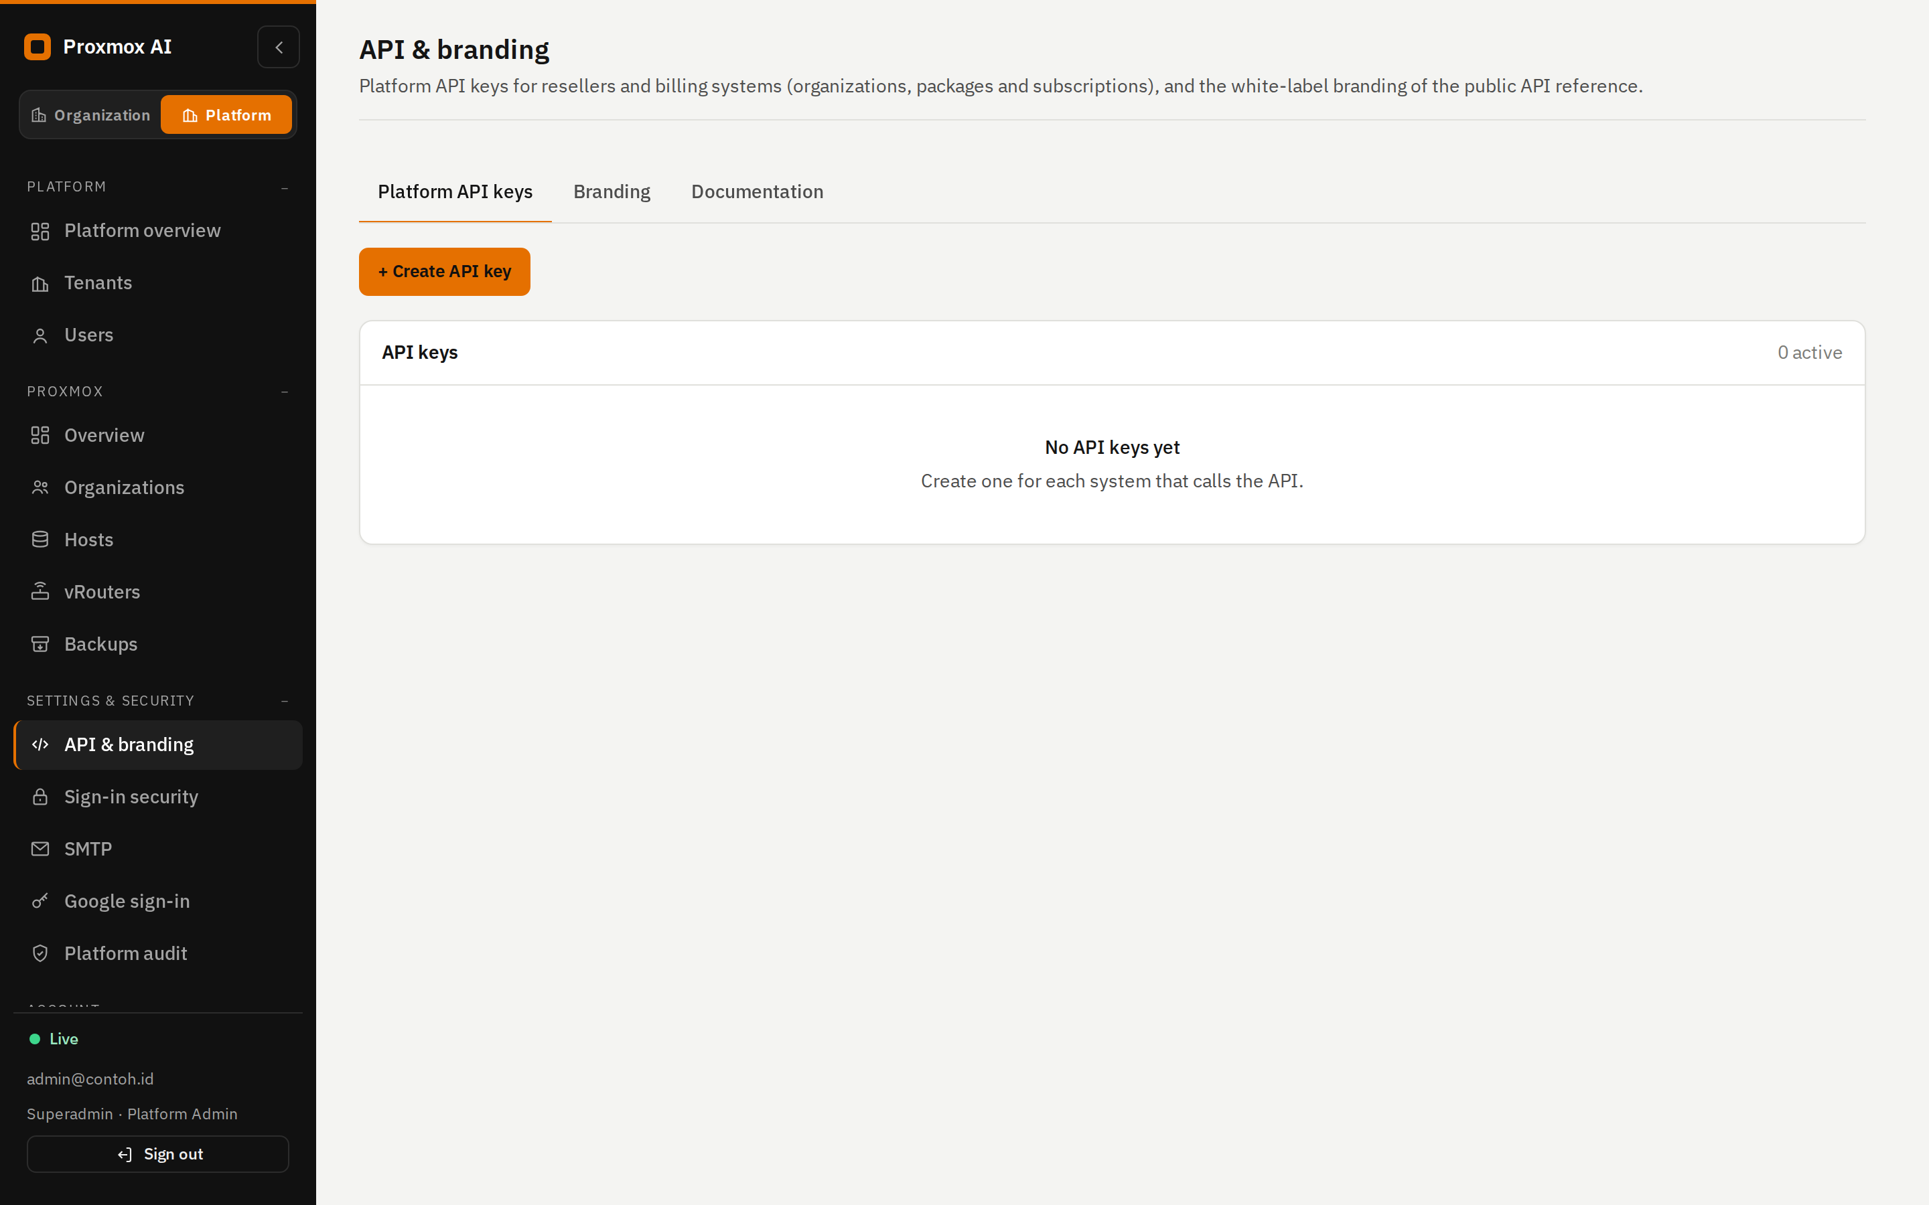Click the Tenants building icon
Viewport: 1929px width, 1205px height.
click(x=40, y=284)
